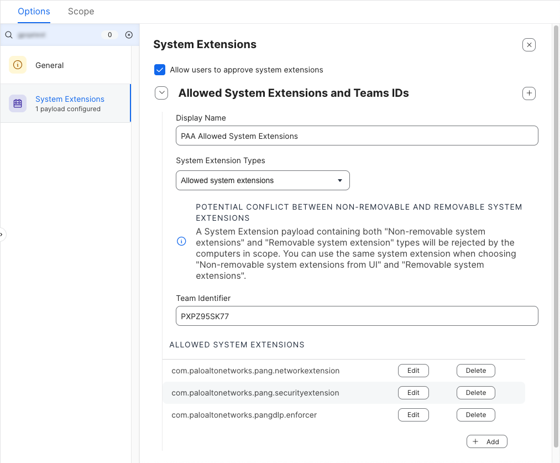560x463 pixels.
Task: Collapse Allowed System Extensions and Teams IDs
Action: coord(161,93)
